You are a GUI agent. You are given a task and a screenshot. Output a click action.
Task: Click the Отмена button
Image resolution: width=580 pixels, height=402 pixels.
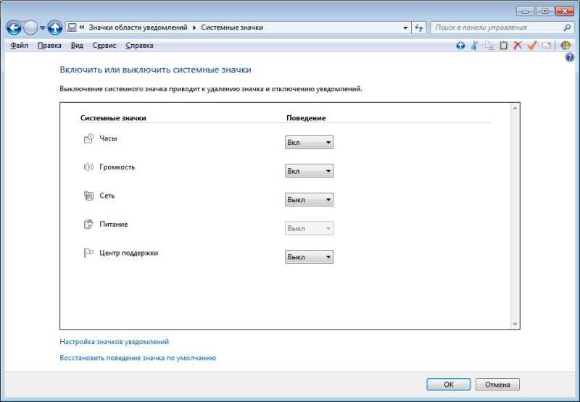(x=497, y=385)
